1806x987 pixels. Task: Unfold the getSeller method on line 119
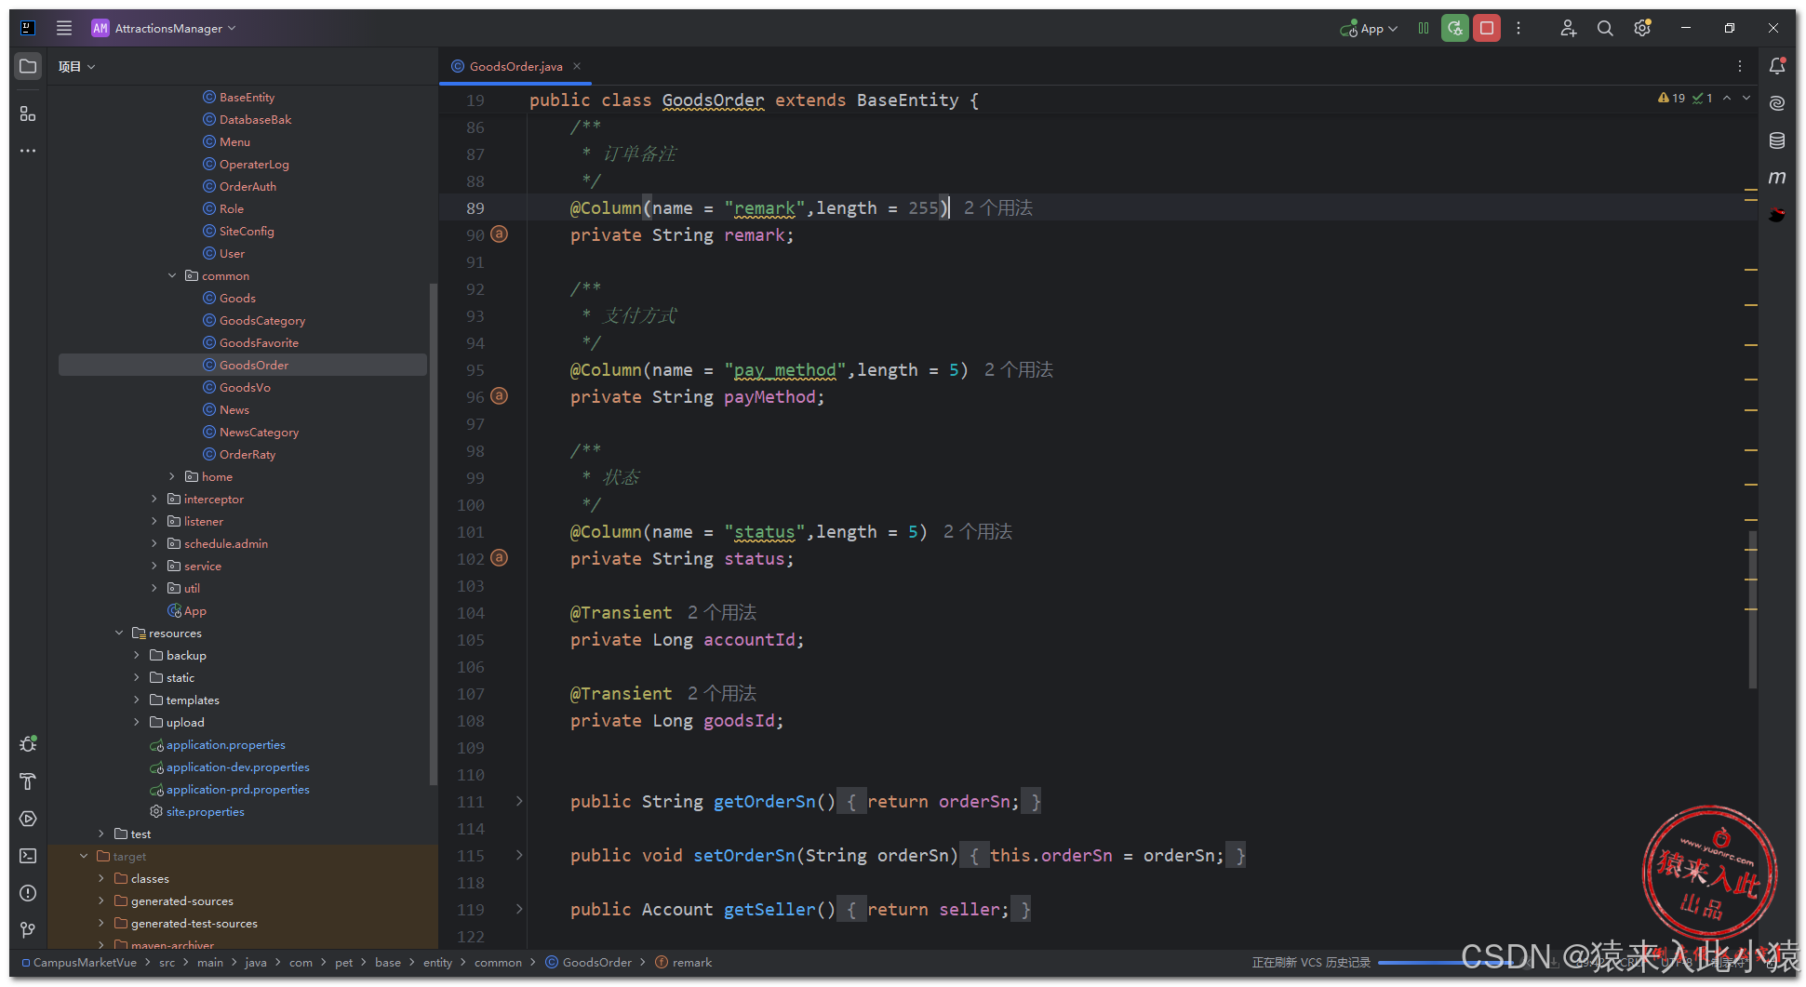pos(519,909)
